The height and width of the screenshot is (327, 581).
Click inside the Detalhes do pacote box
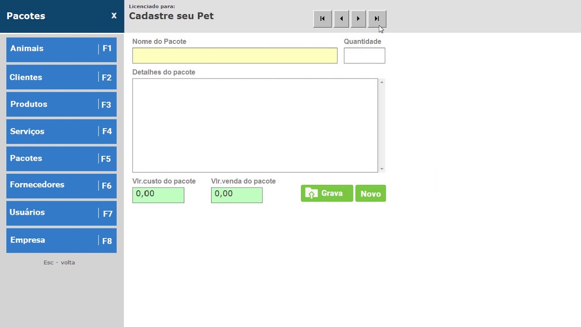255,125
